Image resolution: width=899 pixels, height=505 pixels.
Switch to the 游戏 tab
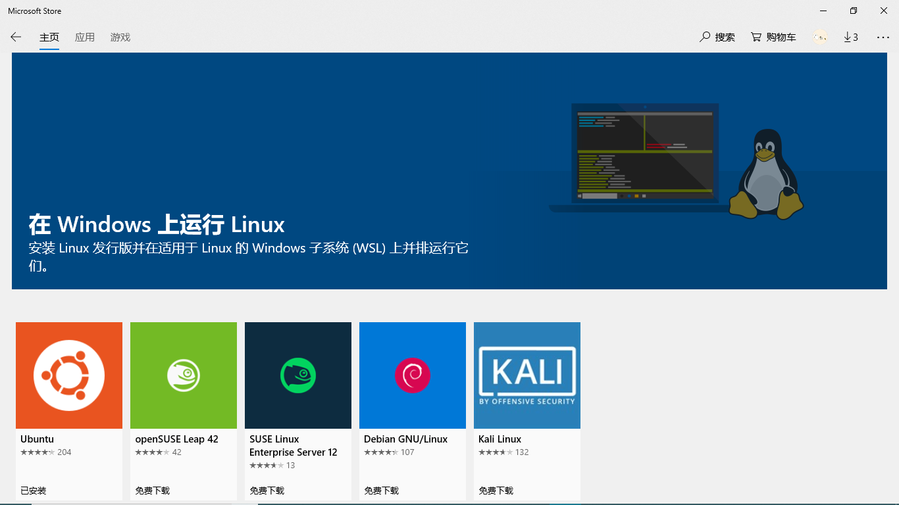[x=120, y=37]
